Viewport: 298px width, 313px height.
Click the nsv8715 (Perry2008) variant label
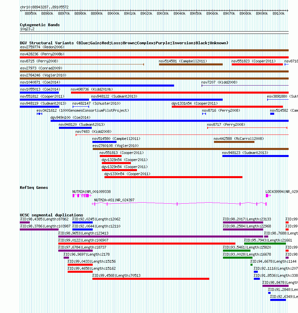(39, 61)
